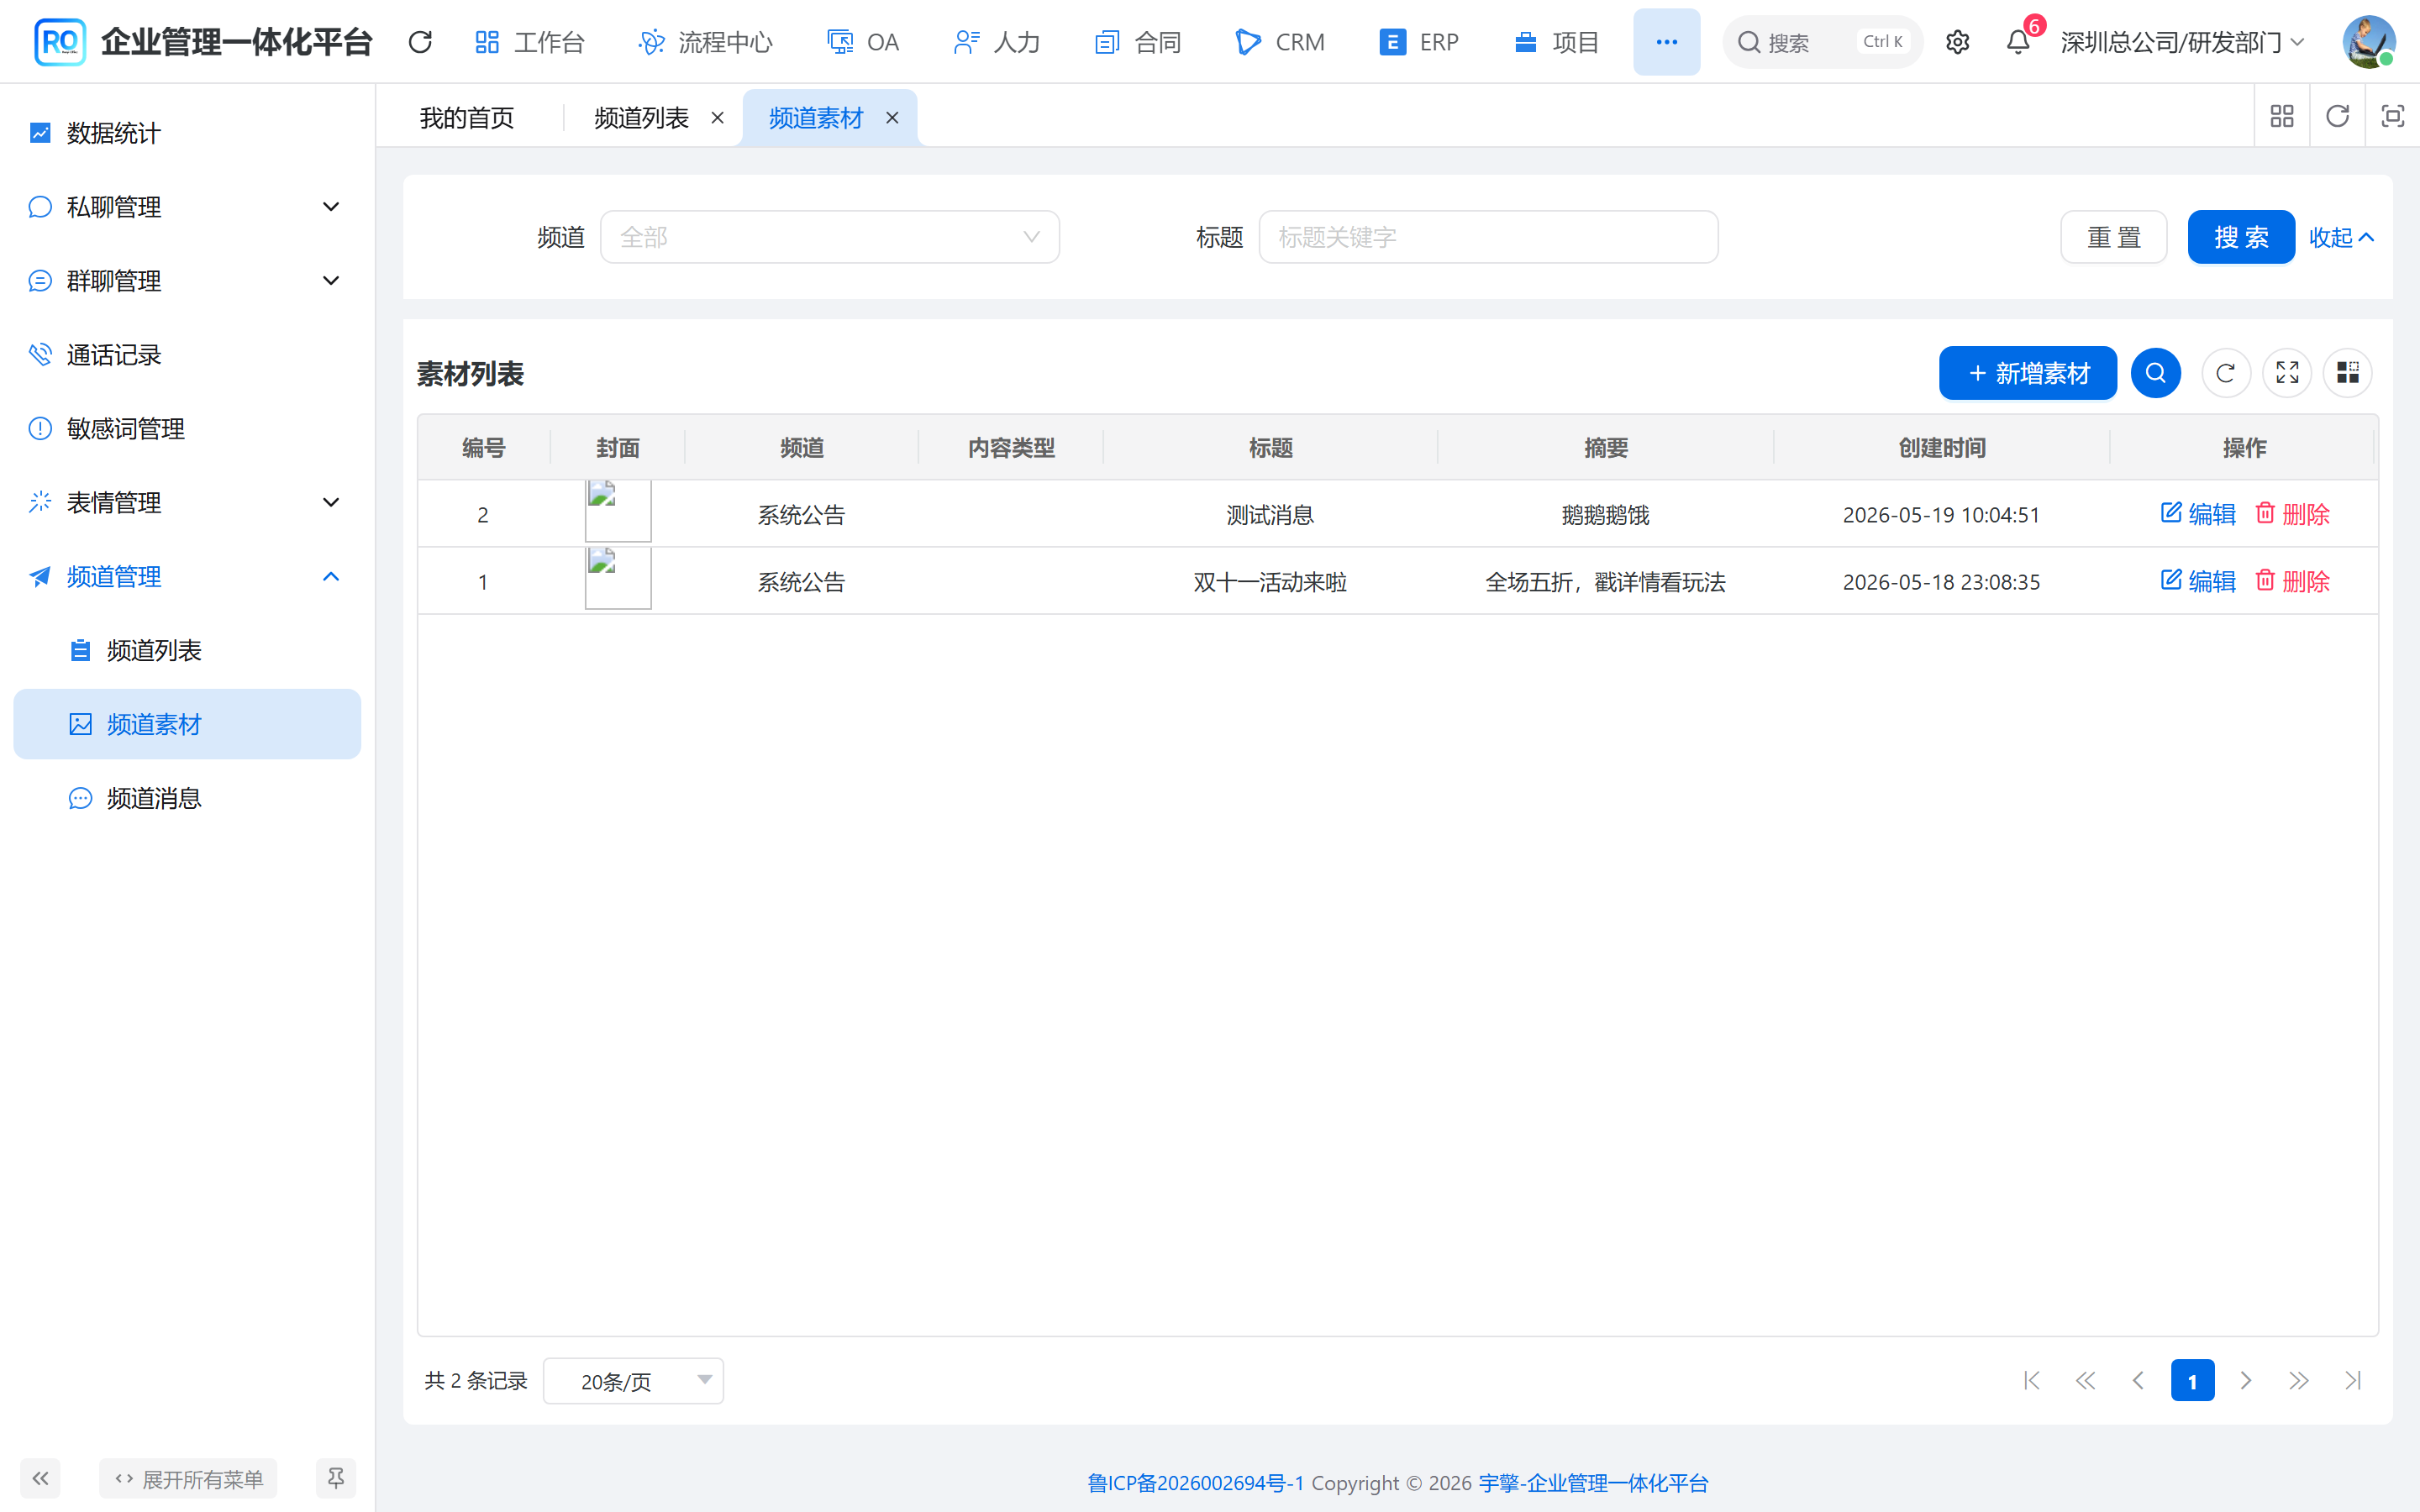Pin the sidebar menu
Screen dimensions: 2420x1512
tap(336, 1478)
